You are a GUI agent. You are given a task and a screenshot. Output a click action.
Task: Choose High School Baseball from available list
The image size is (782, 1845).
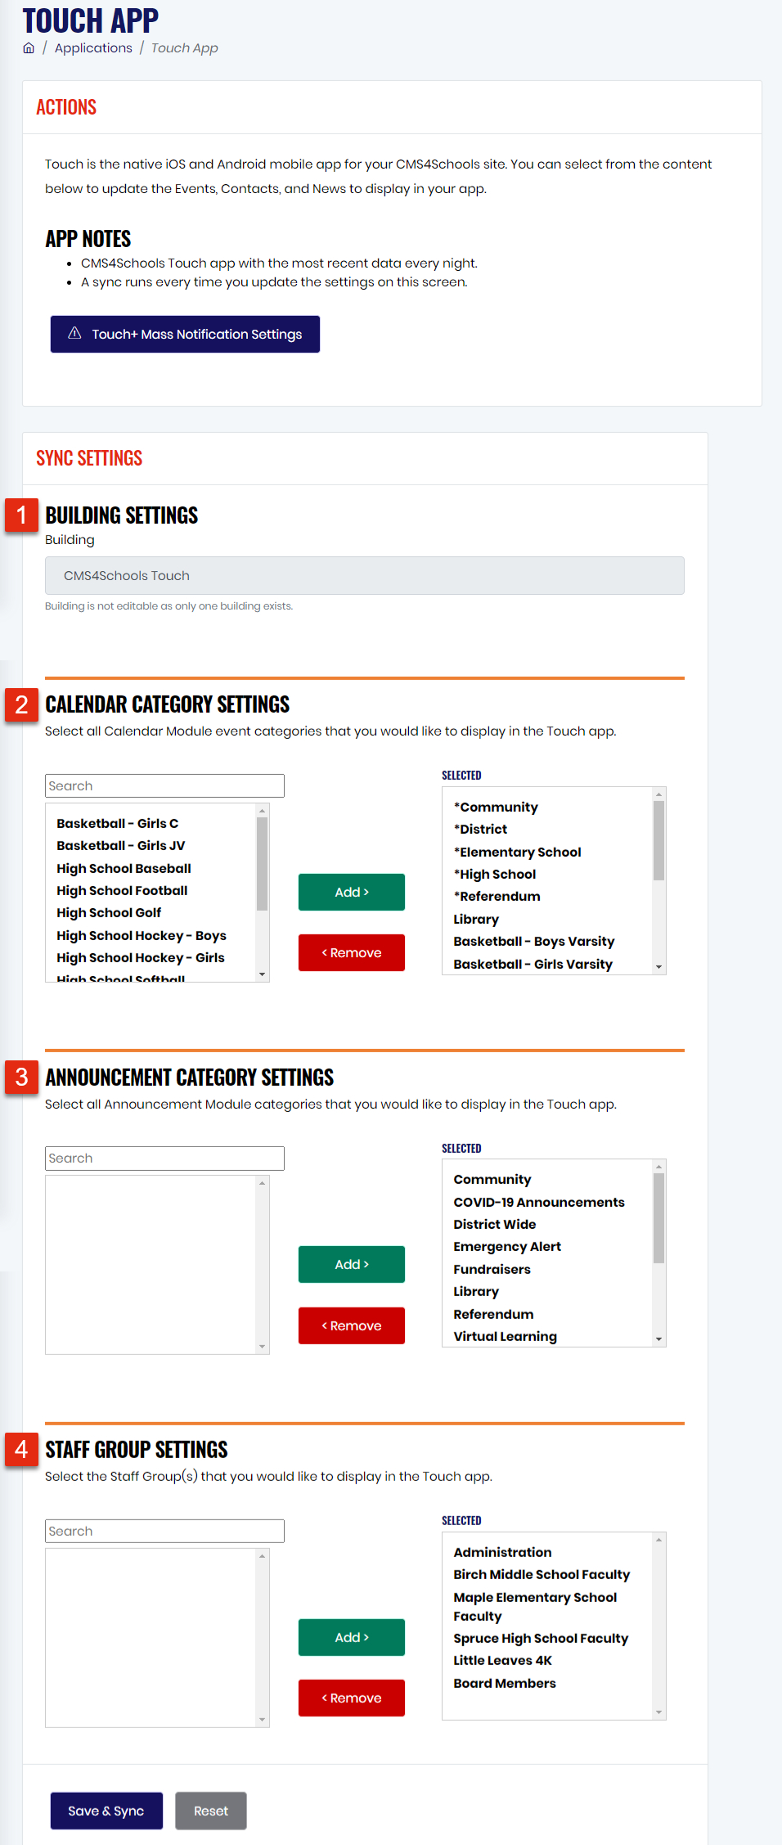coord(124,868)
